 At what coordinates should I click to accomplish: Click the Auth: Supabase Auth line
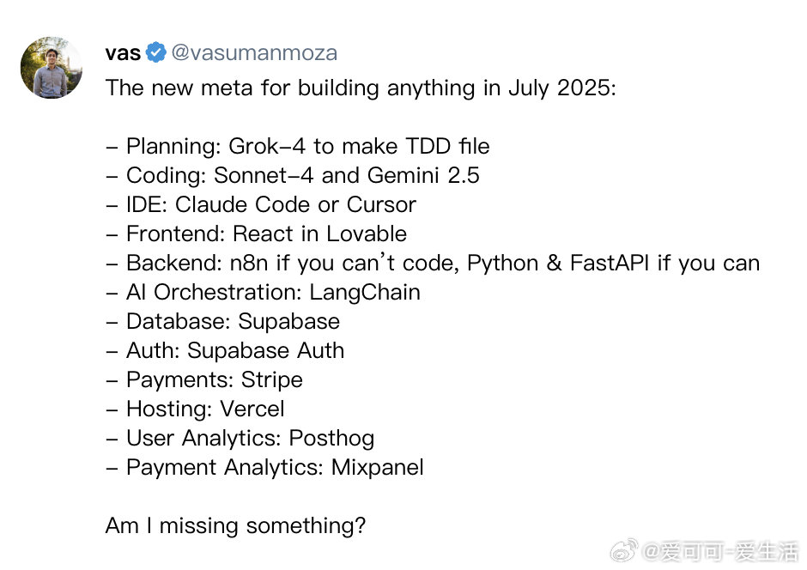point(224,351)
